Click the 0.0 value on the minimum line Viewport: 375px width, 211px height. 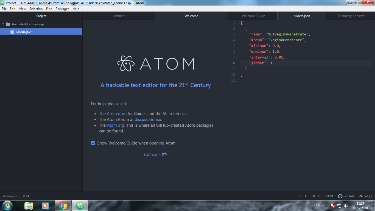pyautogui.click(x=276, y=46)
